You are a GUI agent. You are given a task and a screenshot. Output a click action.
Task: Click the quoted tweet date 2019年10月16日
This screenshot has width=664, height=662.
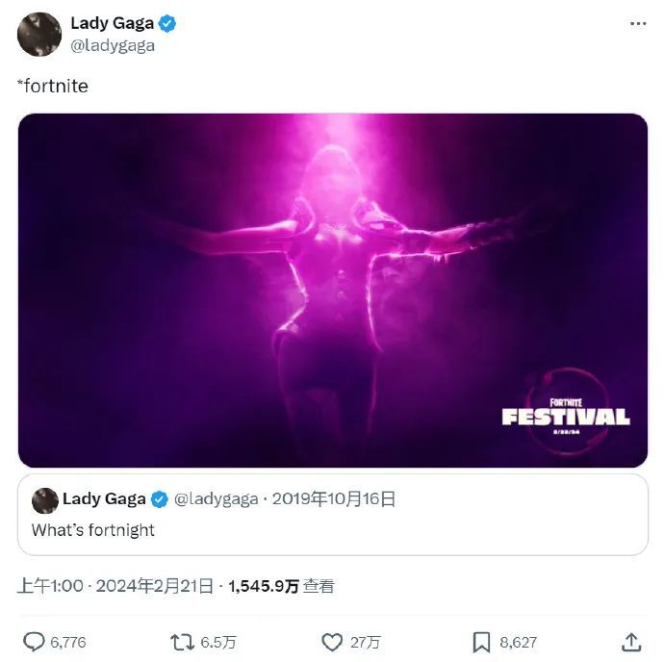(334, 498)
